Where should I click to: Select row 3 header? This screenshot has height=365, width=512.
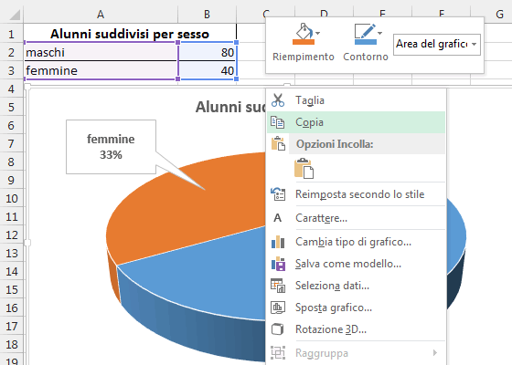pos(11,70)
